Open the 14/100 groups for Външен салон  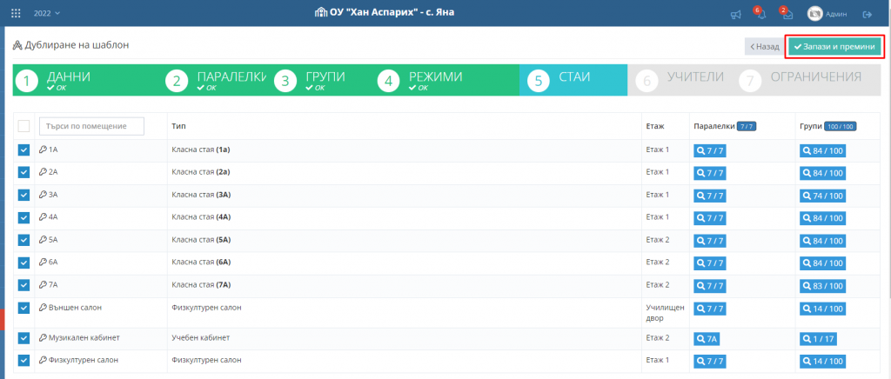coord(822,308)
